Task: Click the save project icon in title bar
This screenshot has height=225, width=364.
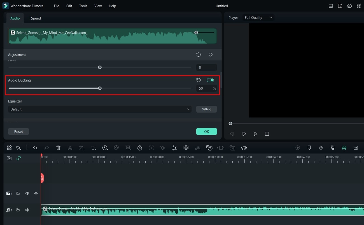Action: pyautogui.click(x=340, y=6)
